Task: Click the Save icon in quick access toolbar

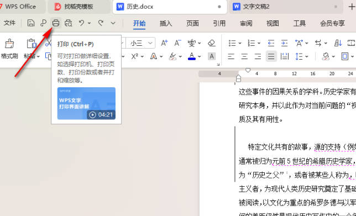Action: tap(31, 23)
